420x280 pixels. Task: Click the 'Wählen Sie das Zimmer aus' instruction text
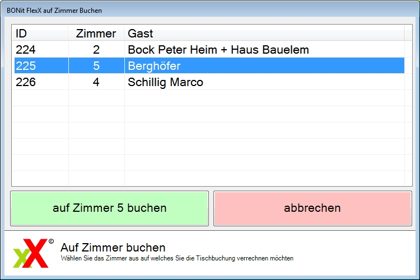(177, 258)
